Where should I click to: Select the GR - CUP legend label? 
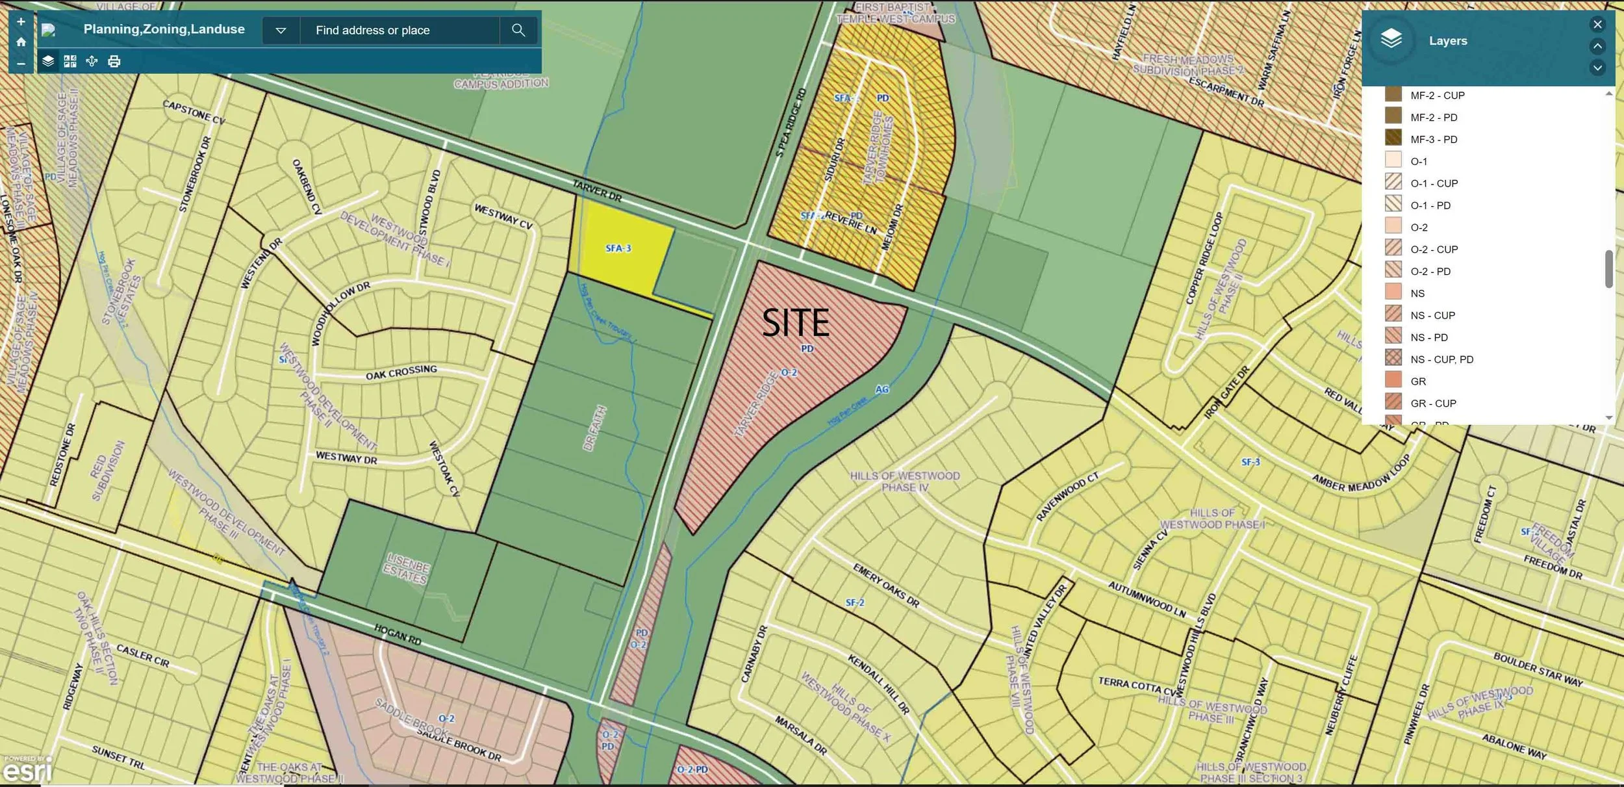point(1433,404)
